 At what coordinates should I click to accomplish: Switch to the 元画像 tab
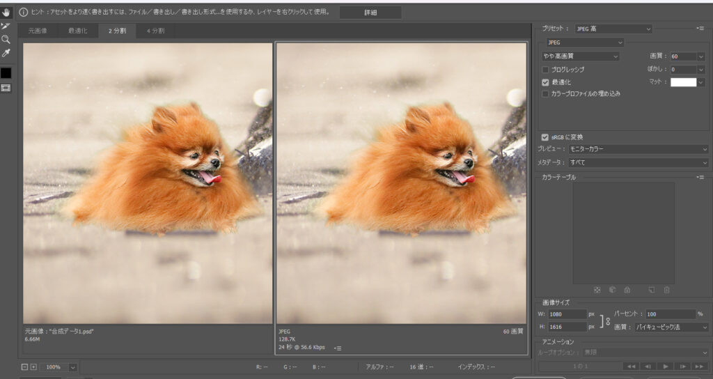click(38, 31)
